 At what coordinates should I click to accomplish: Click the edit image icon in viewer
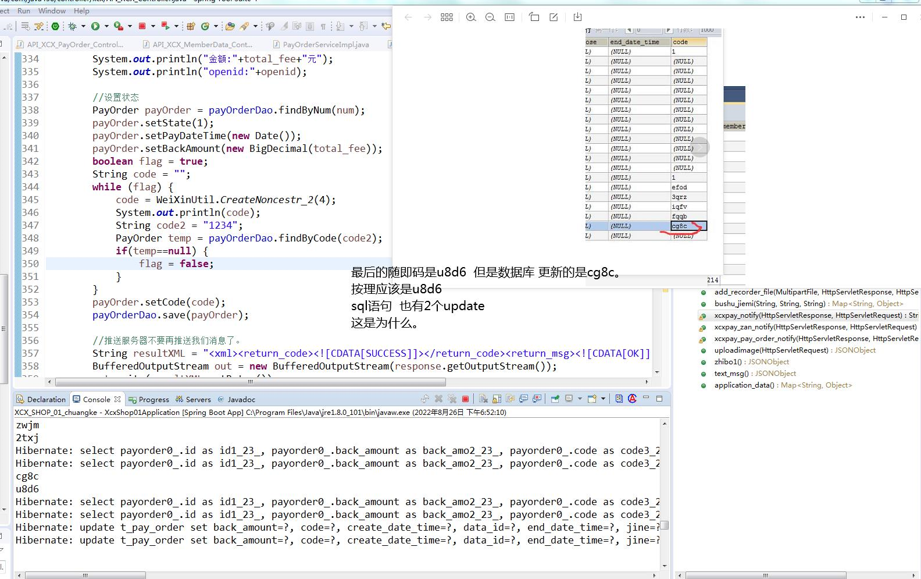(x=554, y=17)
